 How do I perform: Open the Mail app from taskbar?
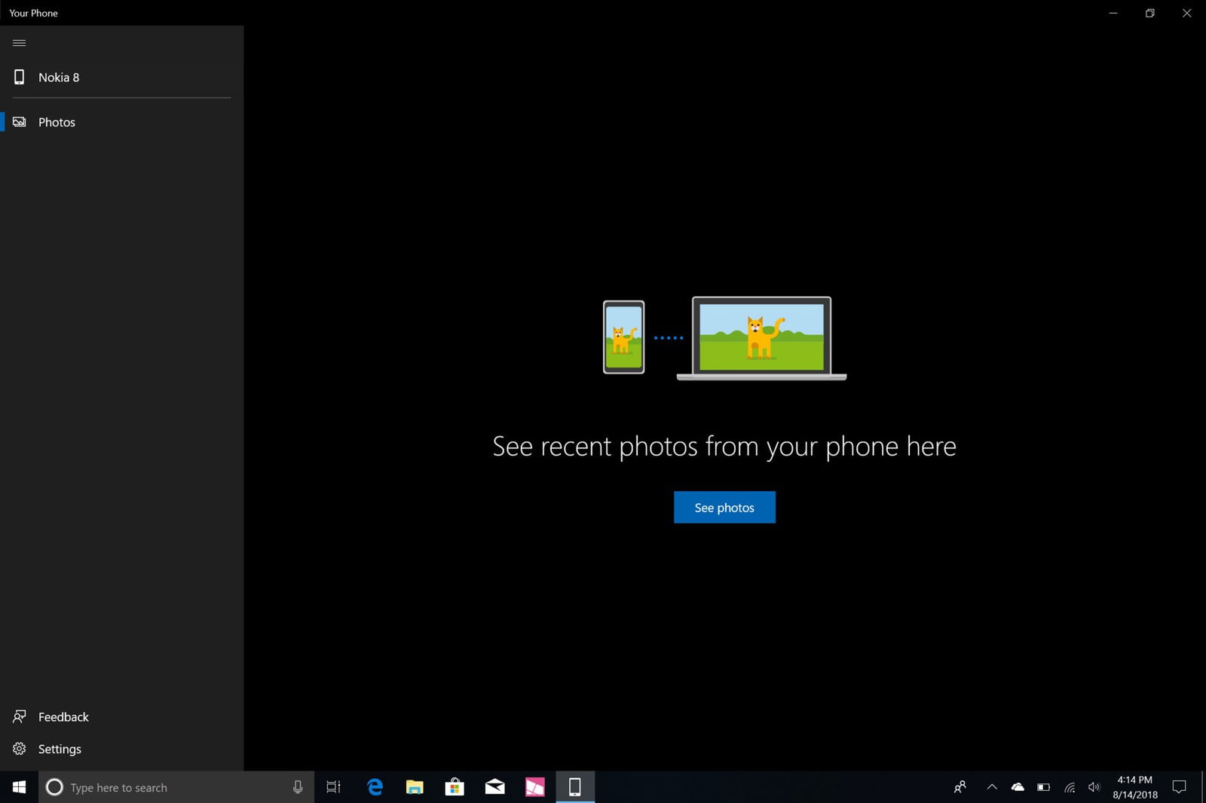click(x=494, y=787)
